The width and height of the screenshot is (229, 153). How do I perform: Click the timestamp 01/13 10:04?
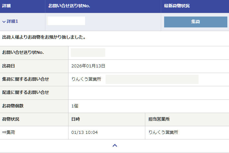[84, 133]
